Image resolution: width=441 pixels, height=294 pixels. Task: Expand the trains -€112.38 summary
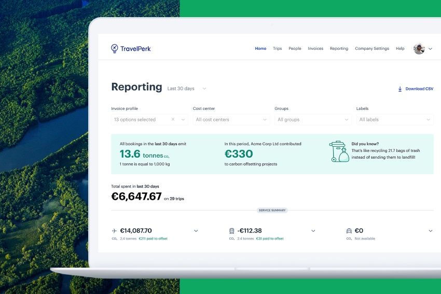point(313,231)
